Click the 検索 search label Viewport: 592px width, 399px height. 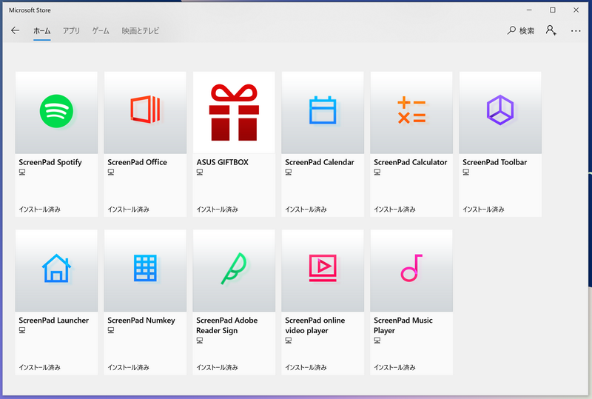click(x=527, y=31)
